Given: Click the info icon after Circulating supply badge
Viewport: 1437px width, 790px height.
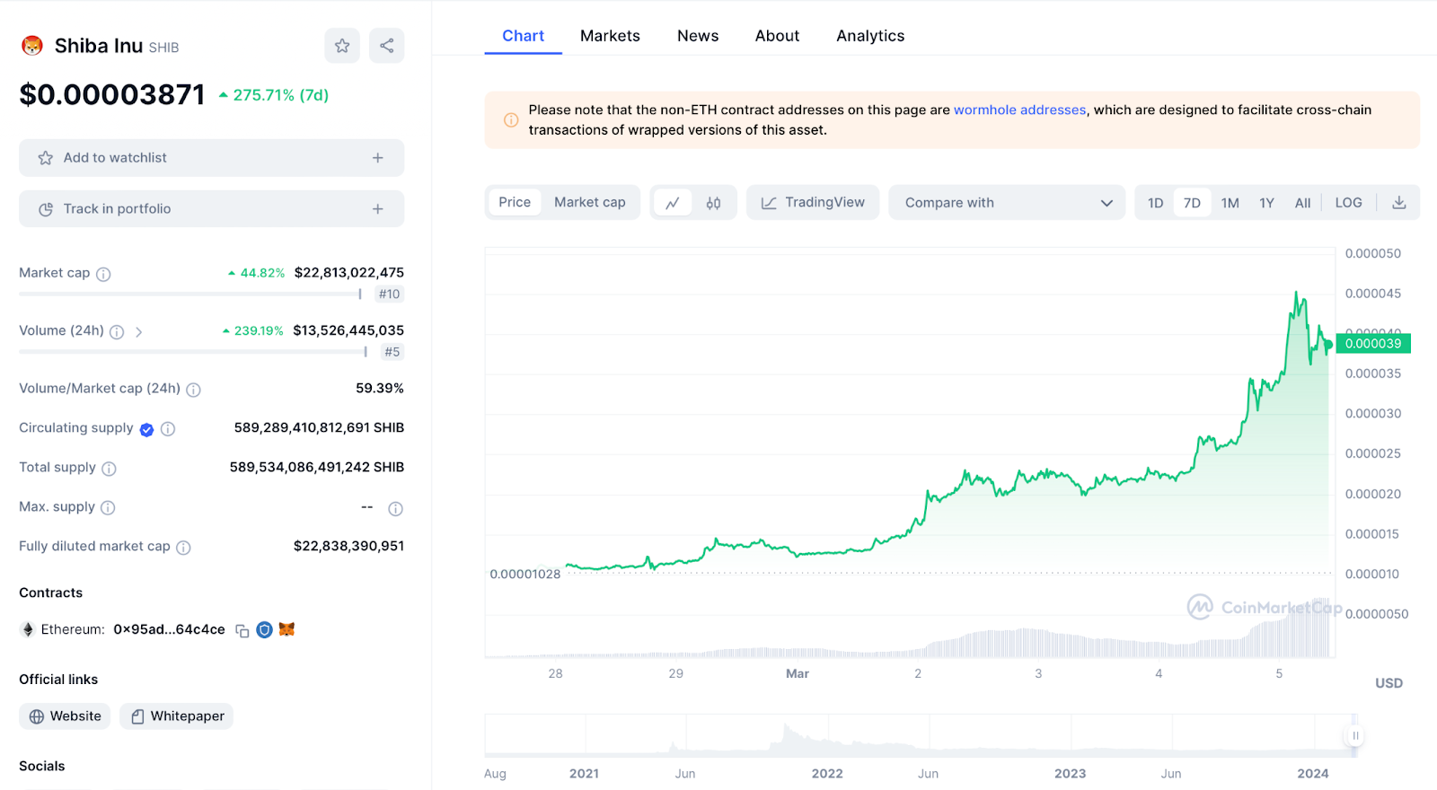Looking at the screenshot, I should 168,429.
